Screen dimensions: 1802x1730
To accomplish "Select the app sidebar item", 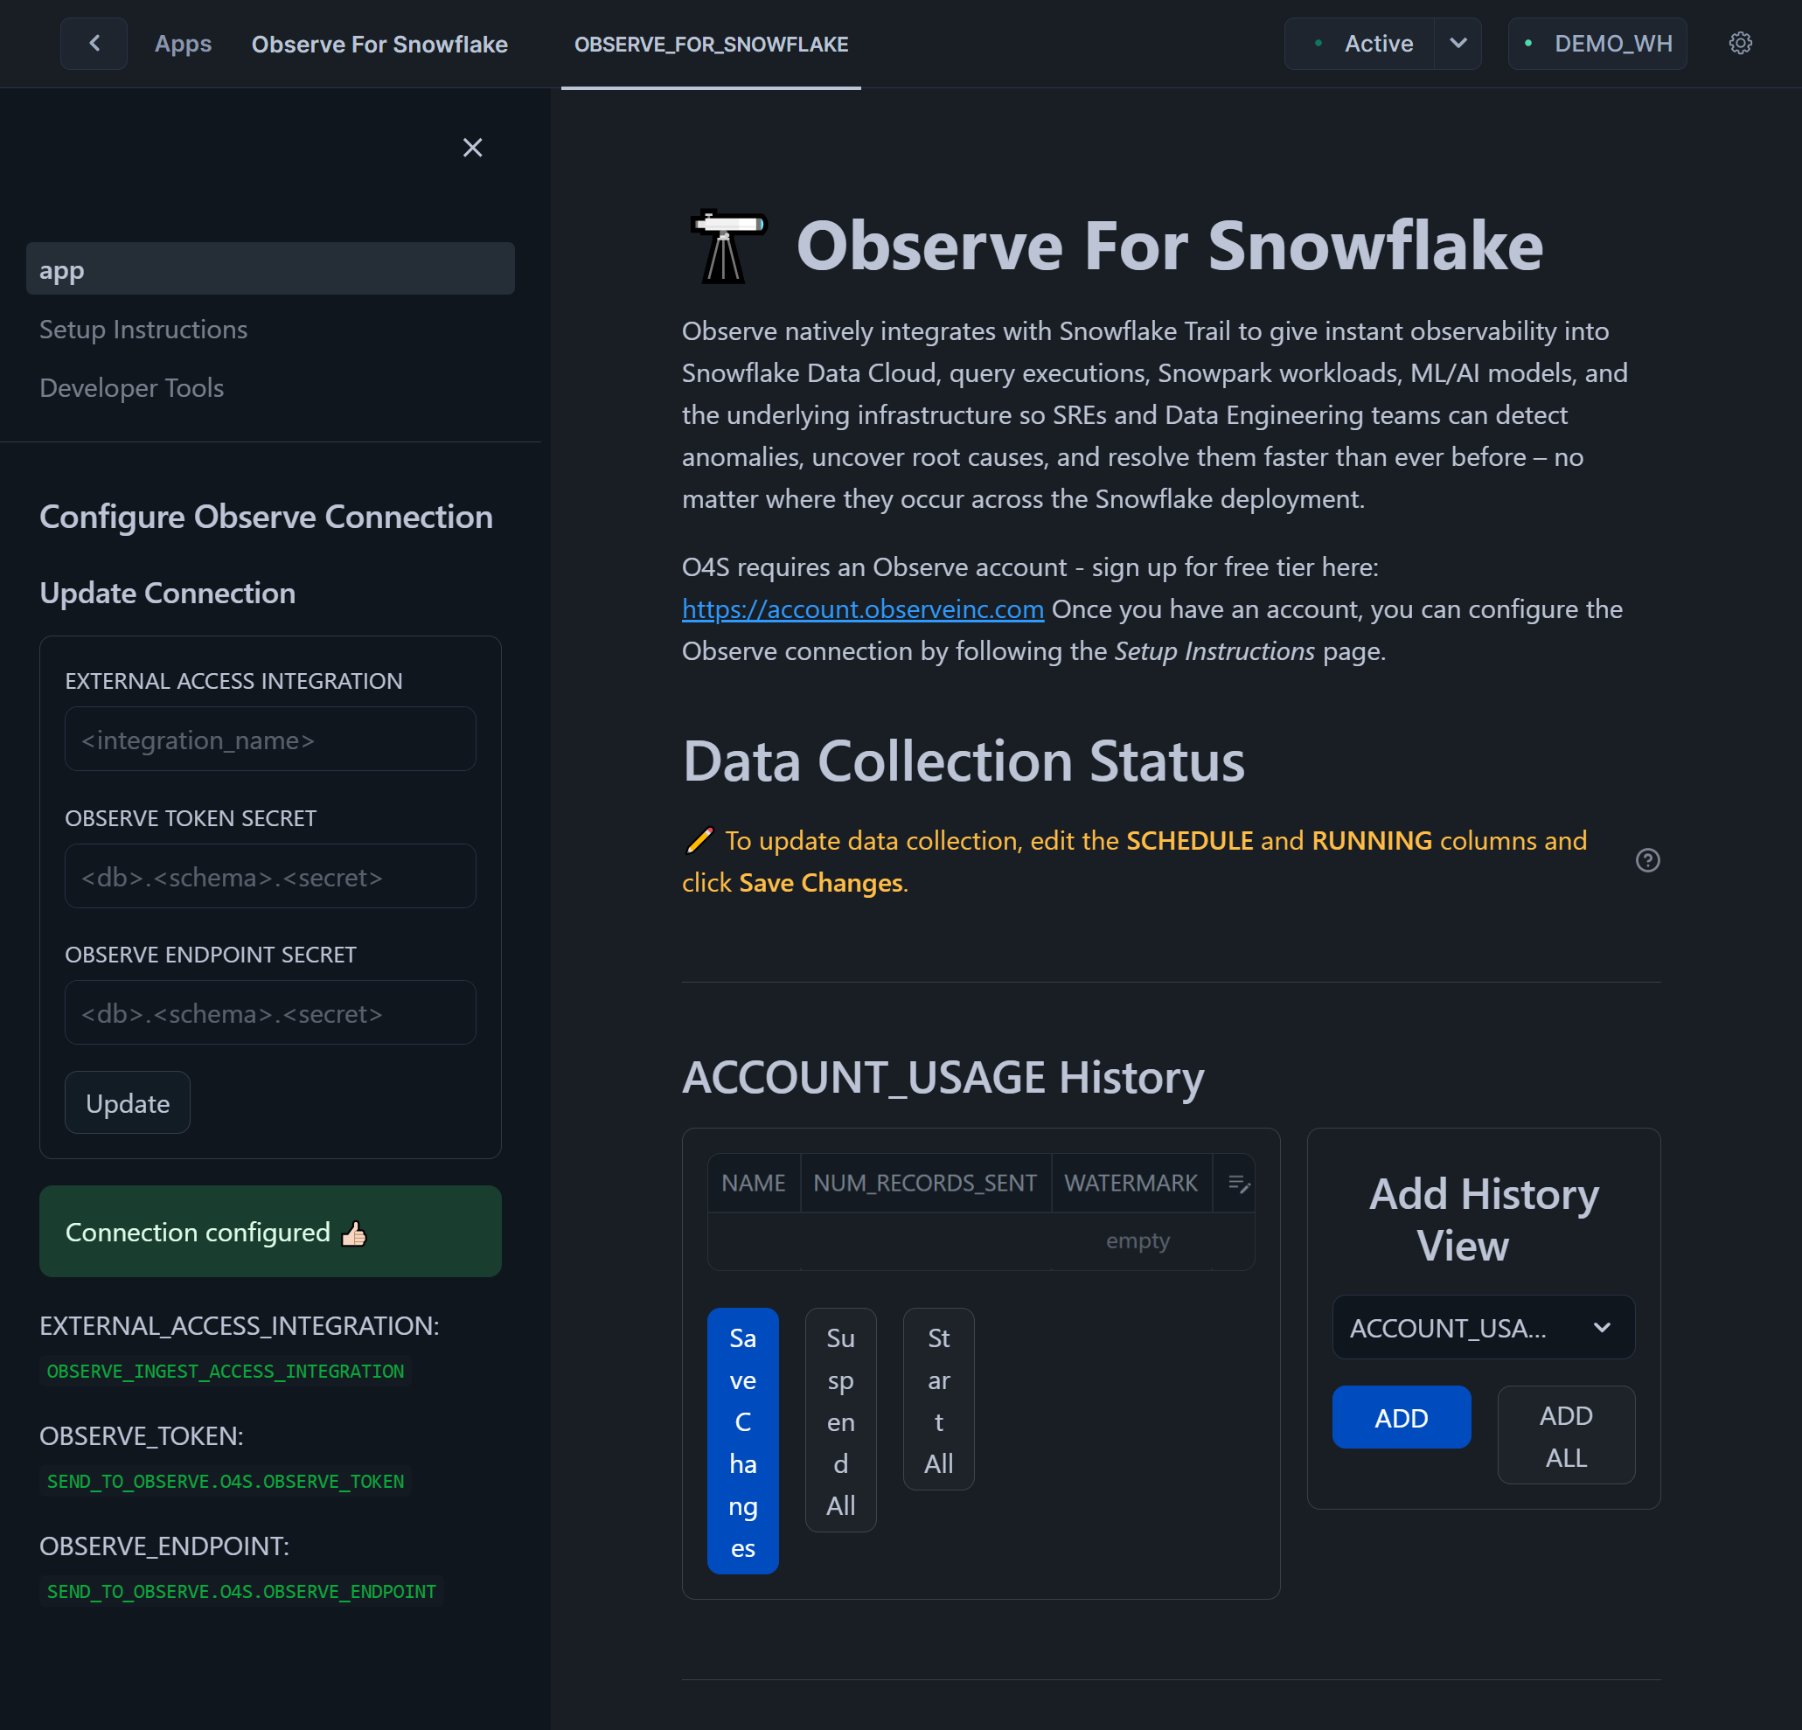I will click(269, 269).
